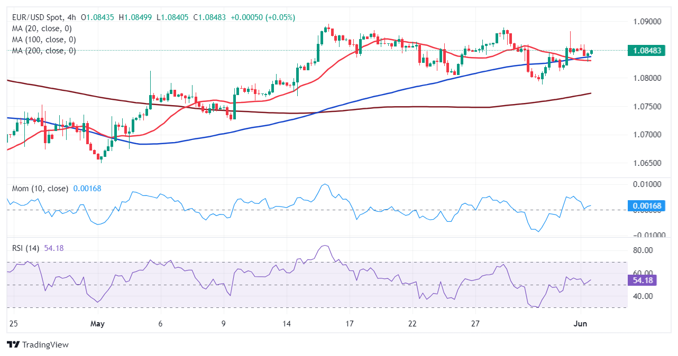
Task: Select the MA (200, close, 0) legend
Action: pos(44,51)
